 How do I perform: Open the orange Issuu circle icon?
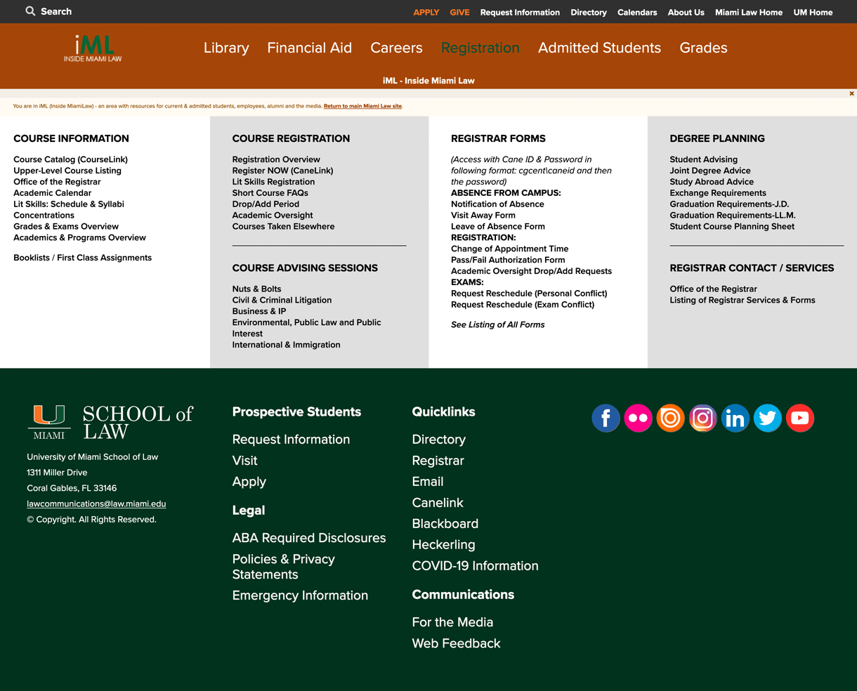click(670, 418)
